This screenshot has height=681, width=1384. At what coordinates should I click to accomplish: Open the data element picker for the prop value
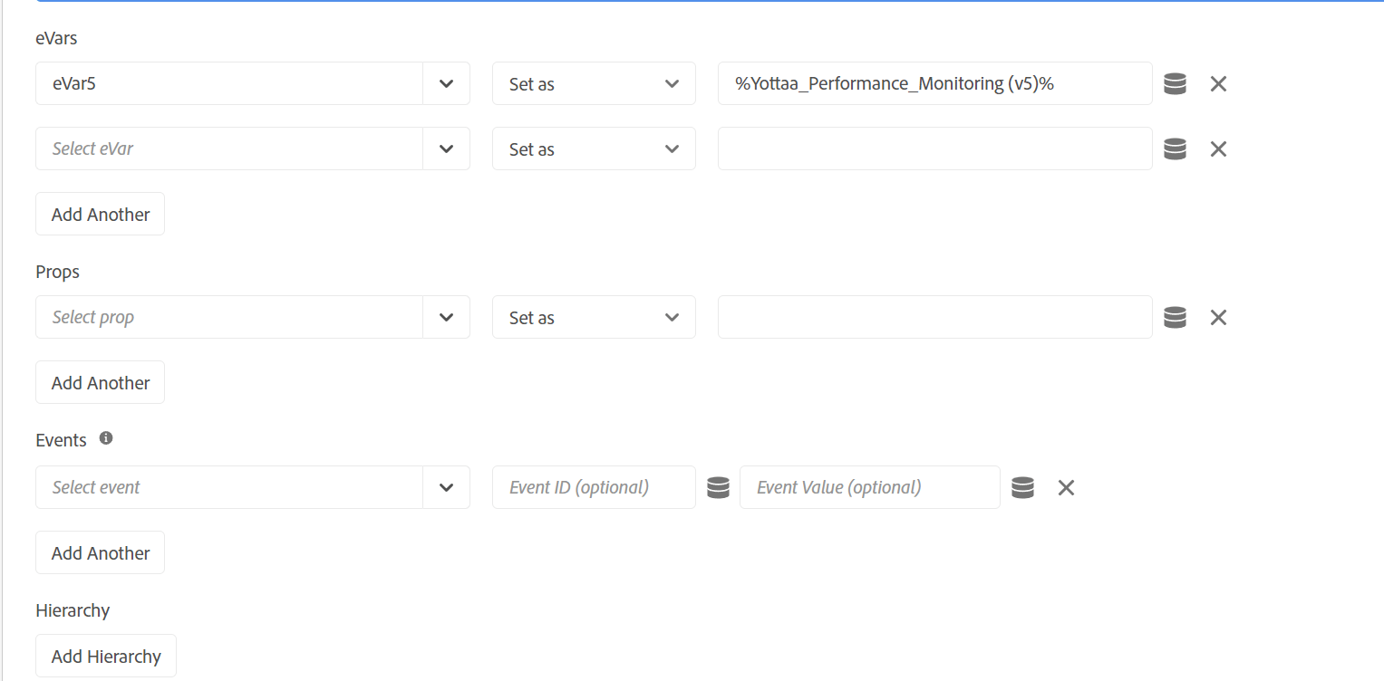coord(1174,317)
